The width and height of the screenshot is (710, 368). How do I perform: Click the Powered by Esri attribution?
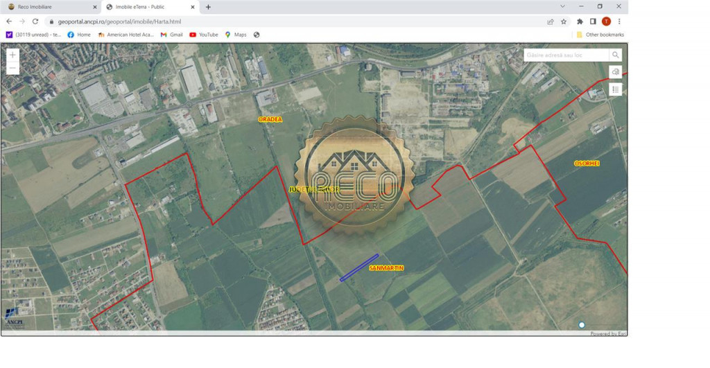608,333
